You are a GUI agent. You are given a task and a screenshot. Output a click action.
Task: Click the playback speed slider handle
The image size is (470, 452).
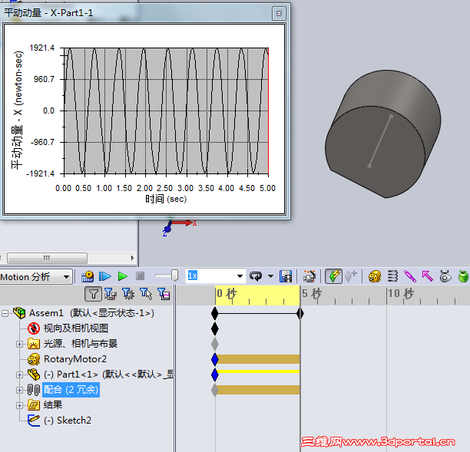175,275
